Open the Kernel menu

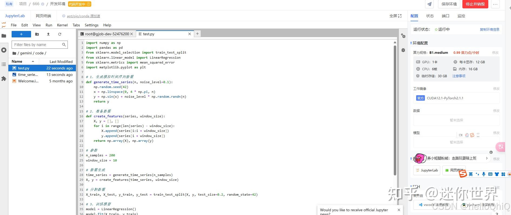pyautogui.click(x=62, y=25)
